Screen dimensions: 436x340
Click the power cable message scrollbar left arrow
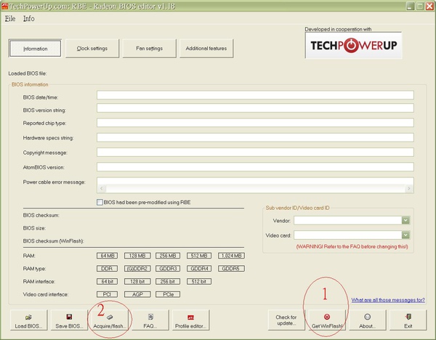[x=102, y=188]
